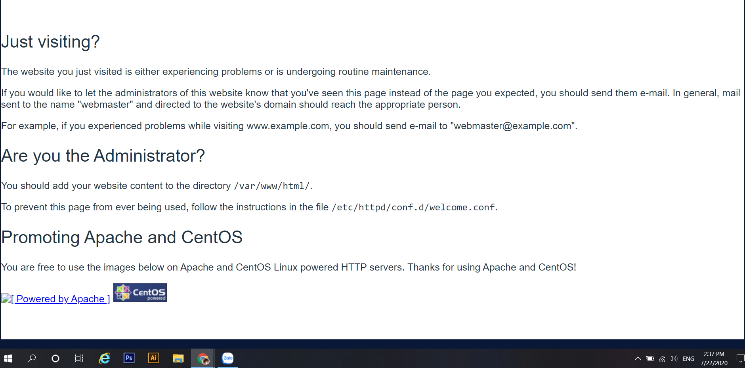This screenshot has height=368, width=745.
Task: Check battery status in the system tray
Action: [x=650, y=358]
